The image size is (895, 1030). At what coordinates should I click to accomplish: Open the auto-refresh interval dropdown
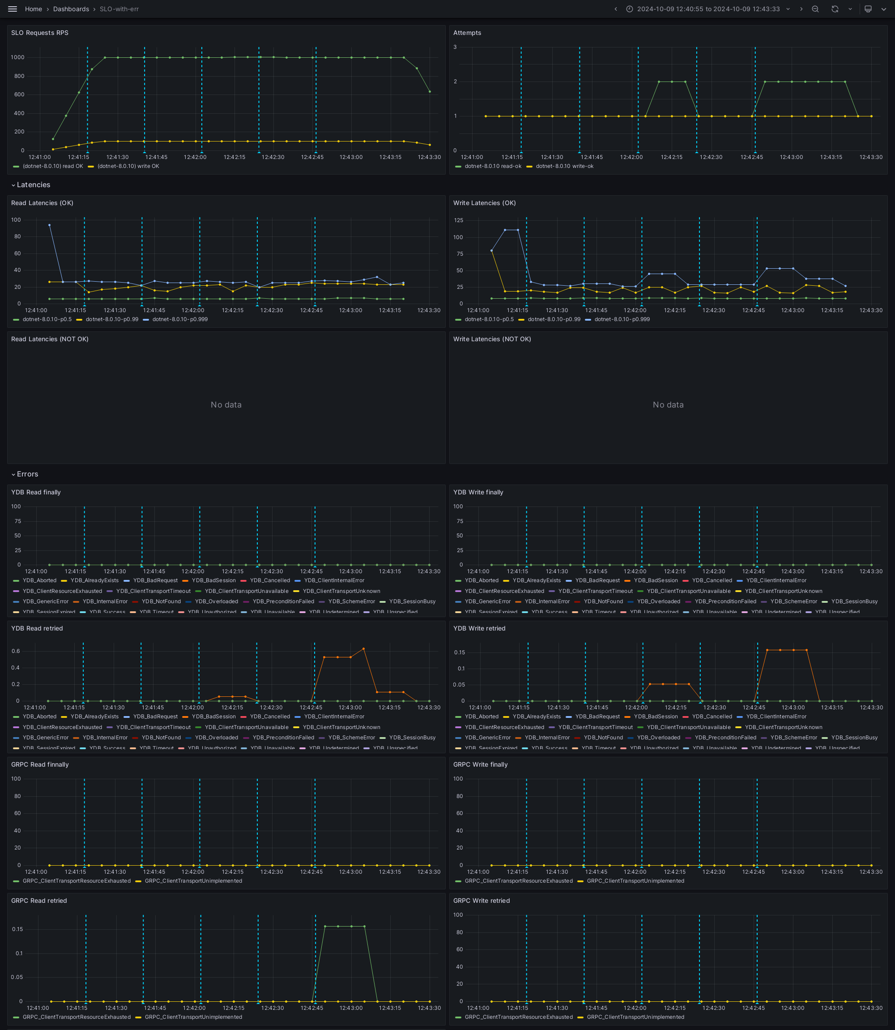click(x=850, y=9)
